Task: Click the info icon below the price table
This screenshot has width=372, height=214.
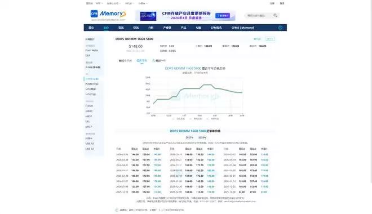Action: click(x=117, y=210)
